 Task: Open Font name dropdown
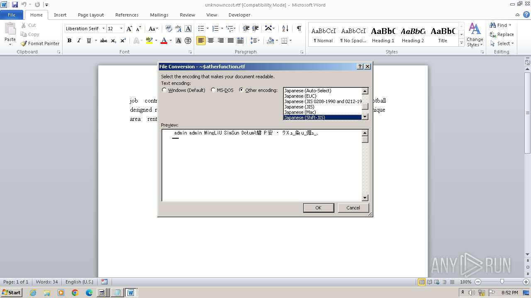(103, 29)
